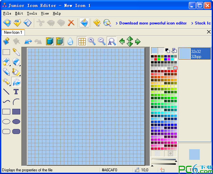Select the 32x32 32bpp image format
213x174 pixels.
tap(195, 54)
